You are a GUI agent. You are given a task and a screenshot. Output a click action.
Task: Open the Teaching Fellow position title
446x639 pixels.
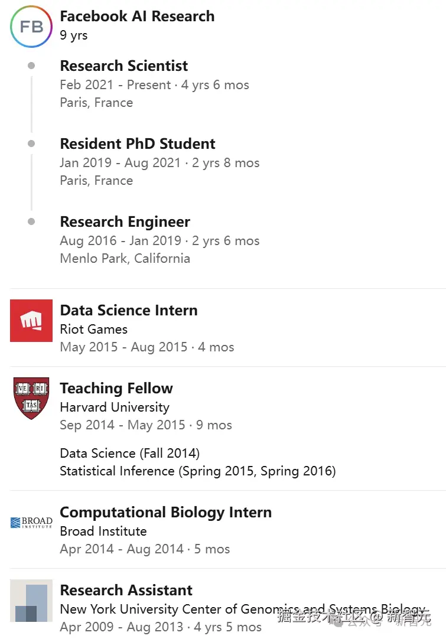[x=116, y=388]
